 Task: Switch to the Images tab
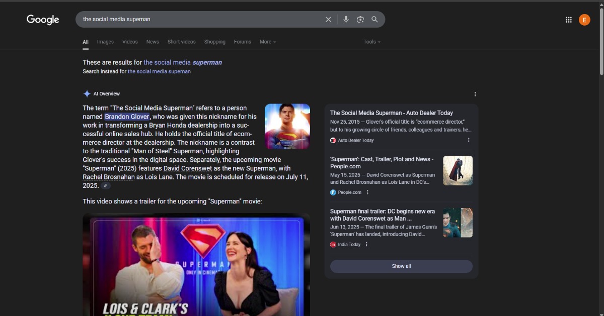click(105, 42)
